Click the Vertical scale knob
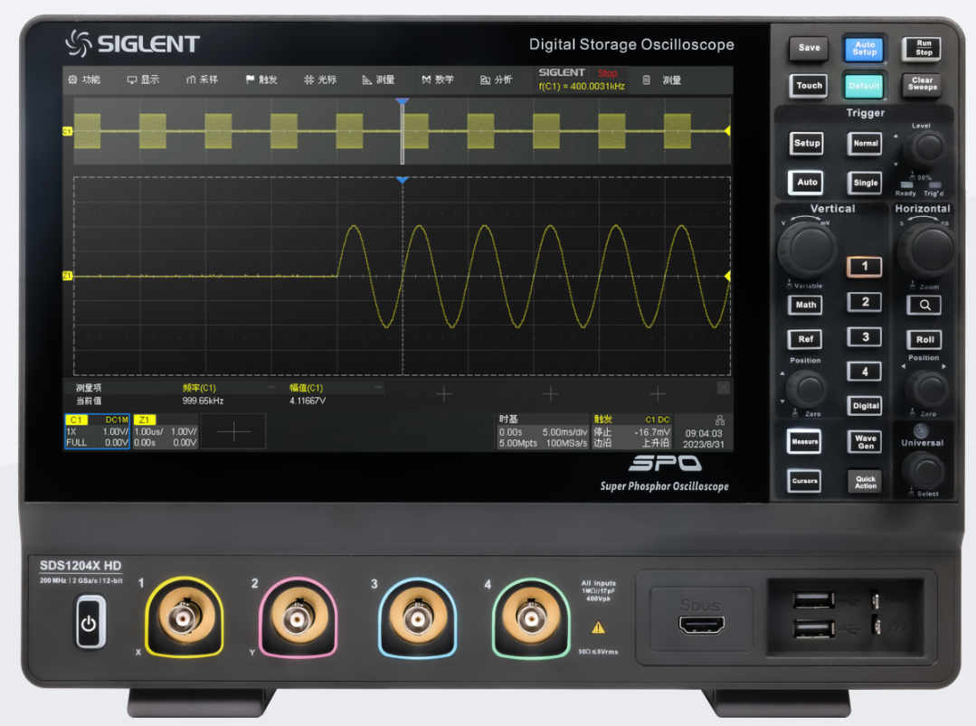 (807, 250)
